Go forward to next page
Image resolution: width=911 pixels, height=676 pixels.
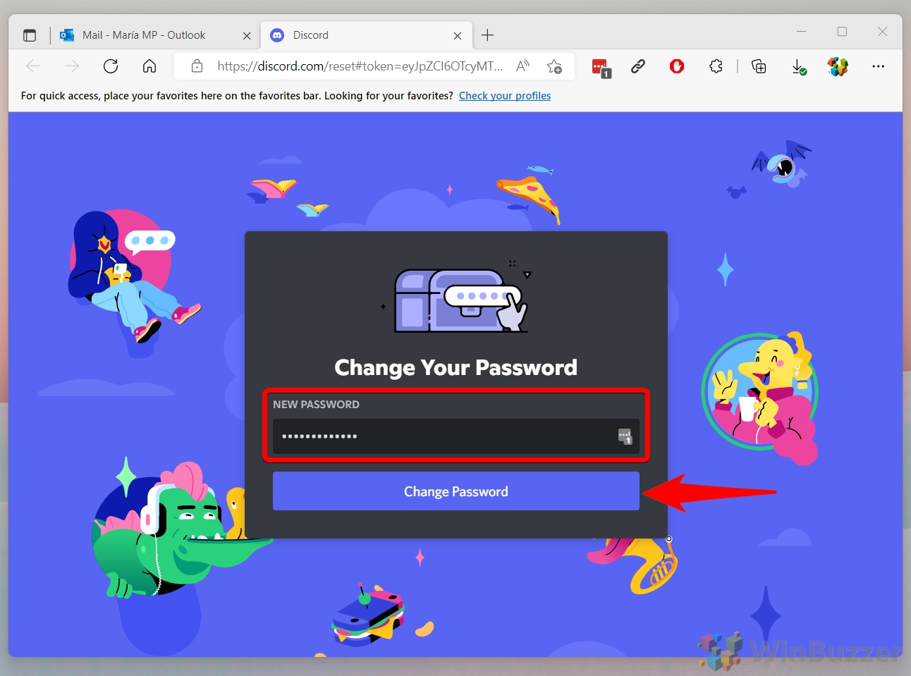72,66
